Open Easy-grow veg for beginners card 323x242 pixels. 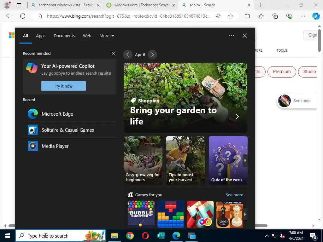[x=143, y=160]
